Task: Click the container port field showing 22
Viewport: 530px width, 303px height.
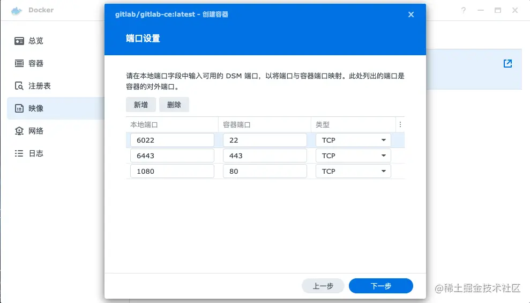Action: pyautogui.click(x=265, y=140)
